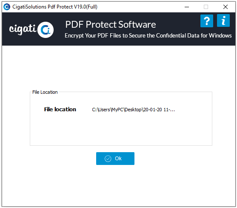Click the checkmark icon inside the Ok button
237x208 pixels.
[108, 159]
